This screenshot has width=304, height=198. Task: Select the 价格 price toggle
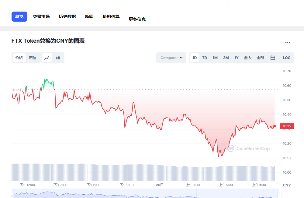[x=19, y=58]
